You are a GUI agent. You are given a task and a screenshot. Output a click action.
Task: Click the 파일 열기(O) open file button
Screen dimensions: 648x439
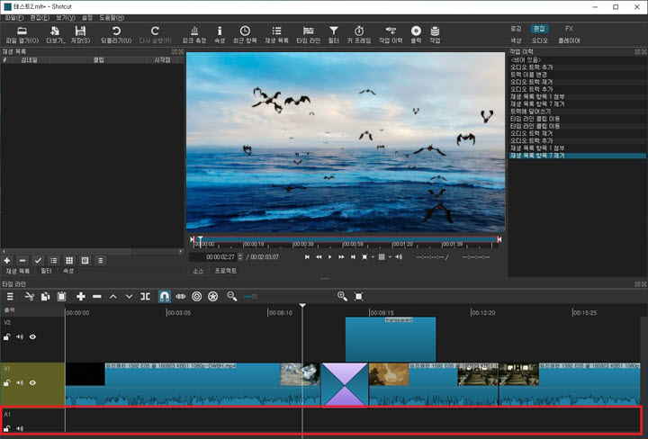(x=22, y=34)
